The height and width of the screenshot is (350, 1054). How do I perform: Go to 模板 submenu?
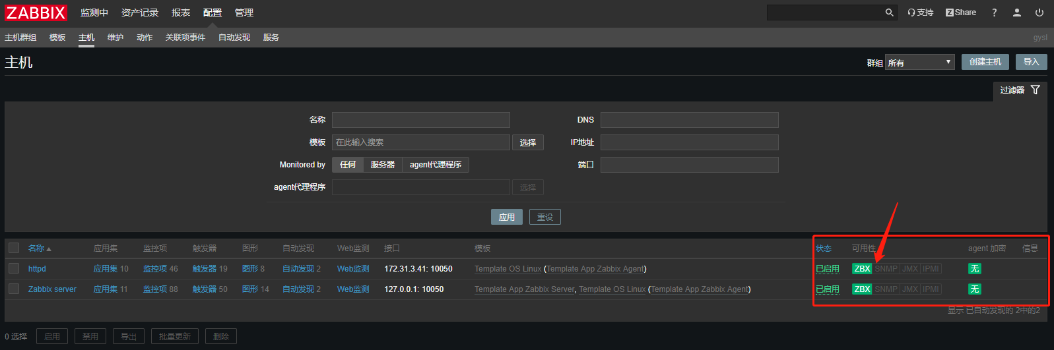pyautogui.click(x=57, y=38)
